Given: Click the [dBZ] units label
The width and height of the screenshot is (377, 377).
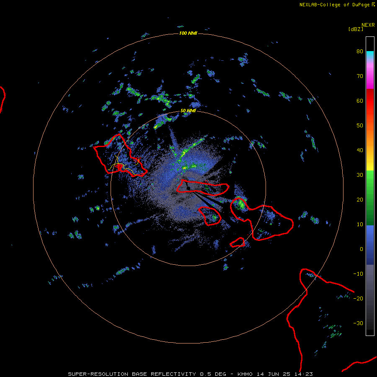Looking at the screenshot, I should [x=356, y=29].
